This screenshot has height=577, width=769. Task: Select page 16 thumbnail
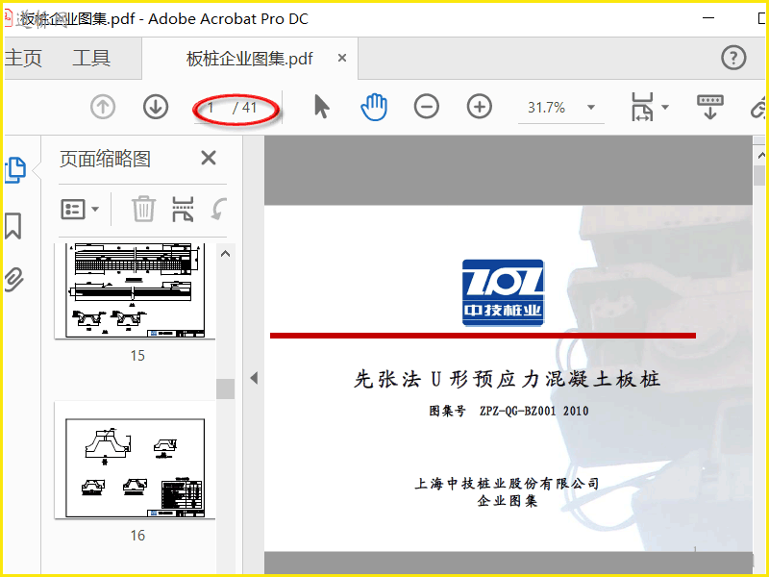point(135,461)
